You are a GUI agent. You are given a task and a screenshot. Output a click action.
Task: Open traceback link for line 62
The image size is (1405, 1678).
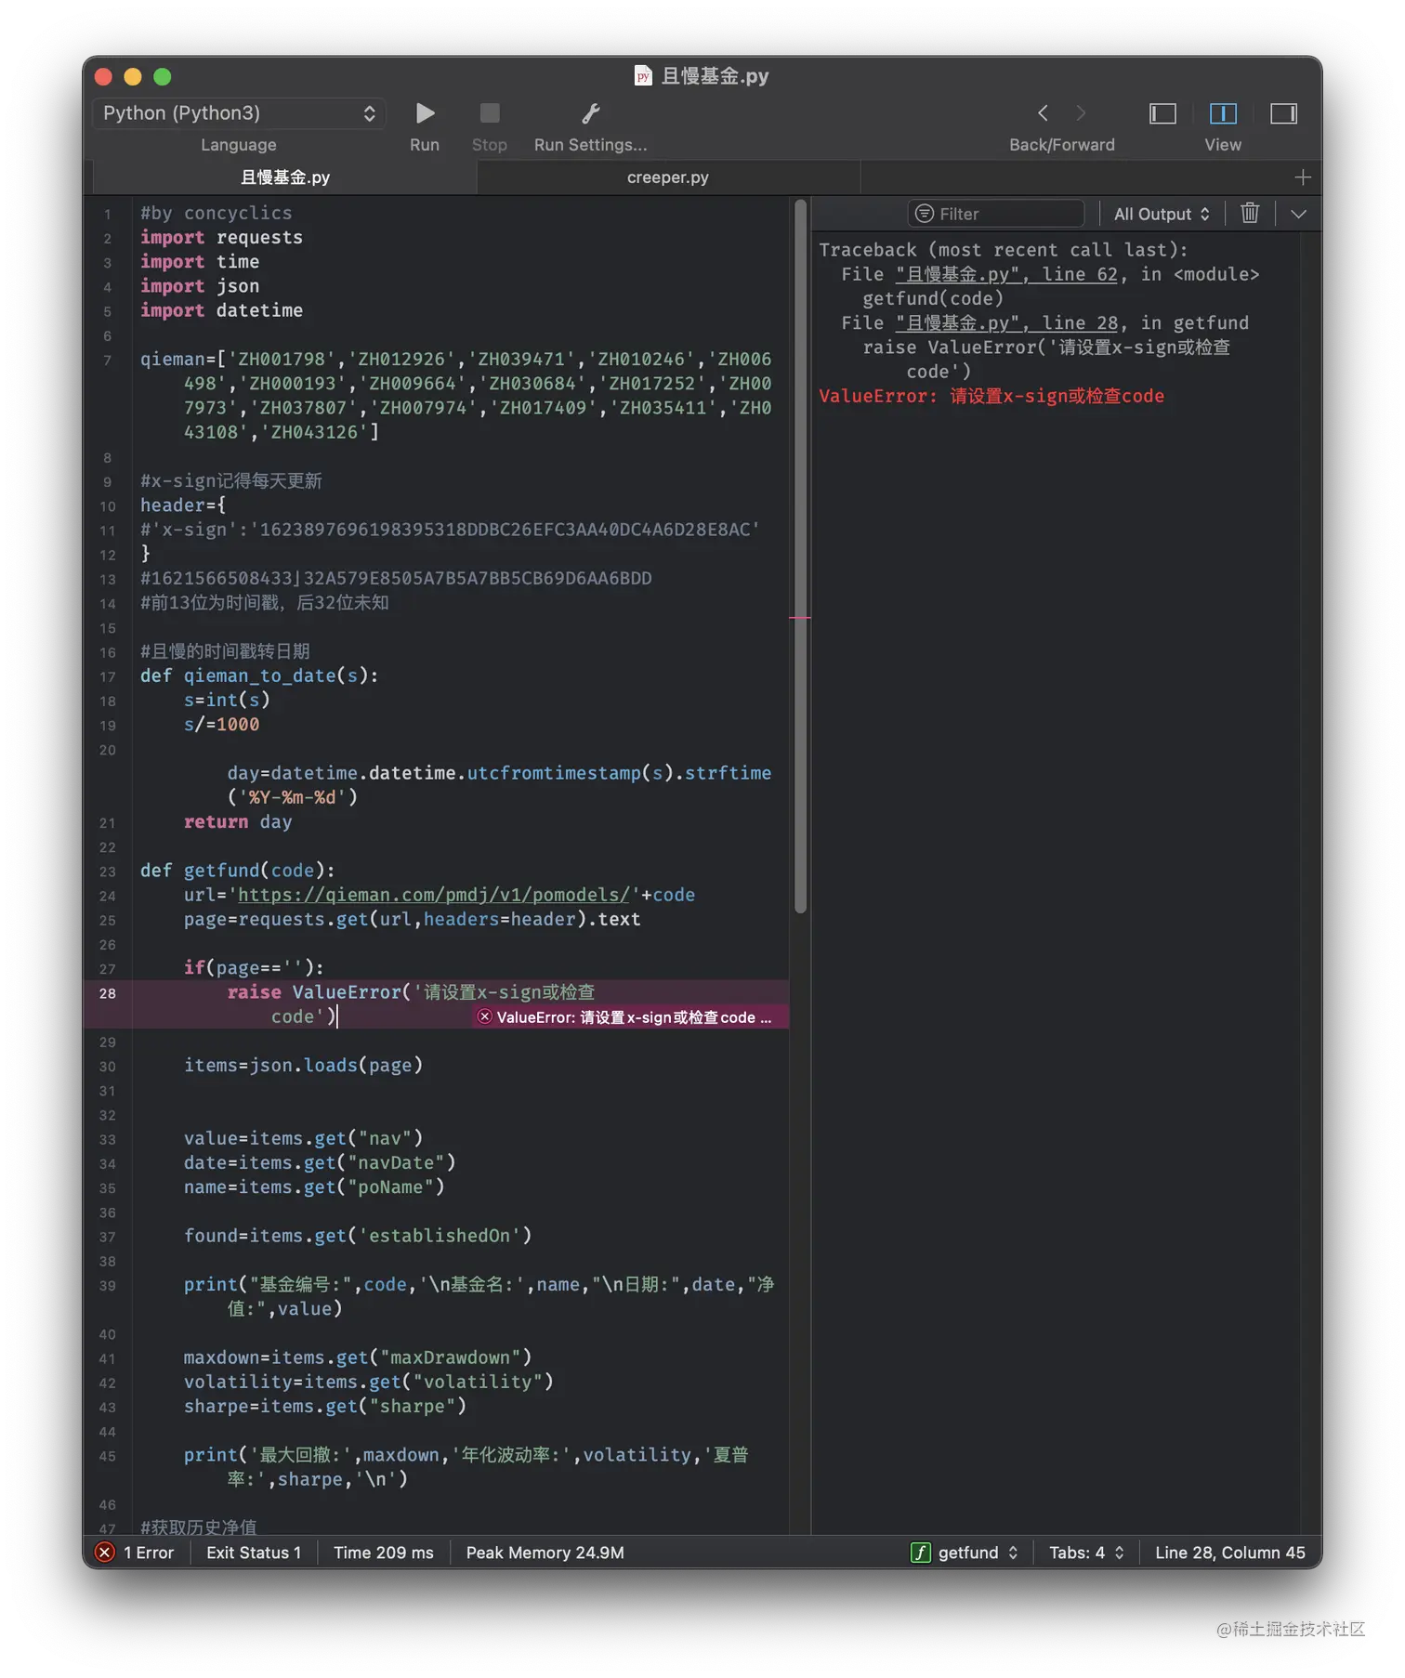[1006, 274]
